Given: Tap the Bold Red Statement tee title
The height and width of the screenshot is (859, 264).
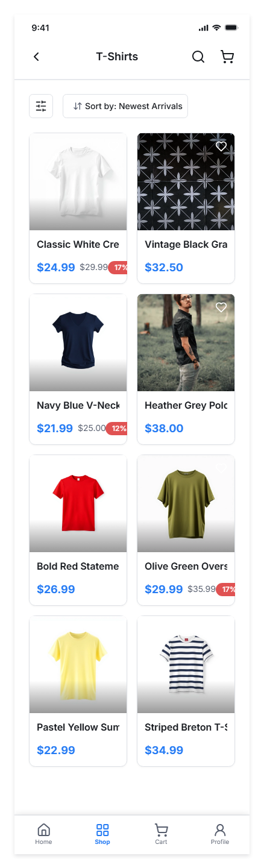Looking at the screenshot, I should 78,566.
